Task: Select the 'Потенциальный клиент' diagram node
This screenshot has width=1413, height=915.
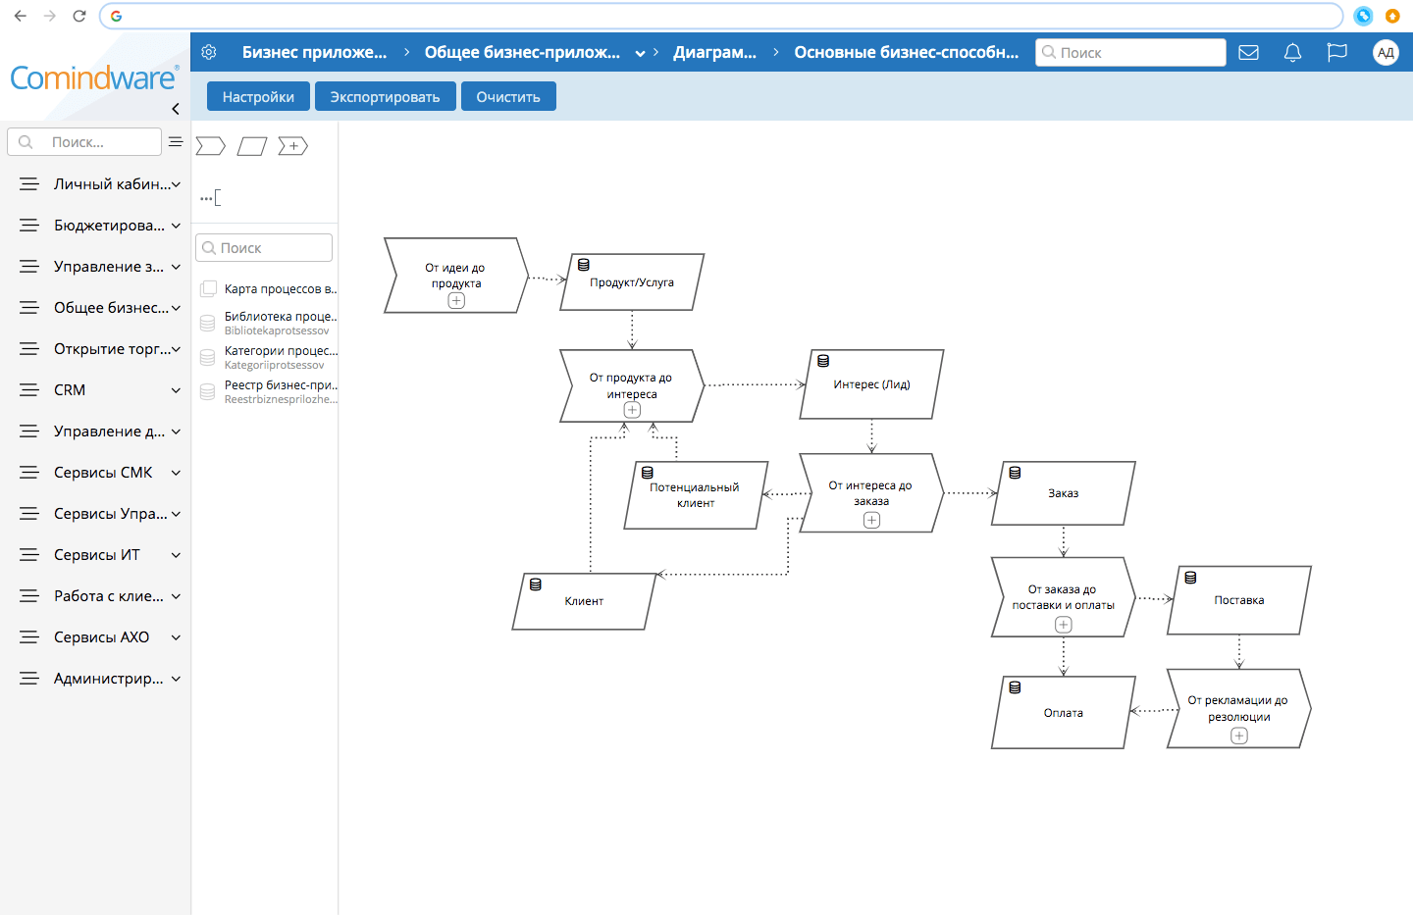Action: 696,495
